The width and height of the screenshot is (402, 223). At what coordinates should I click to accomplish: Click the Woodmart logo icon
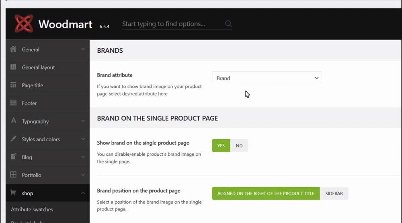pos(24,24)
